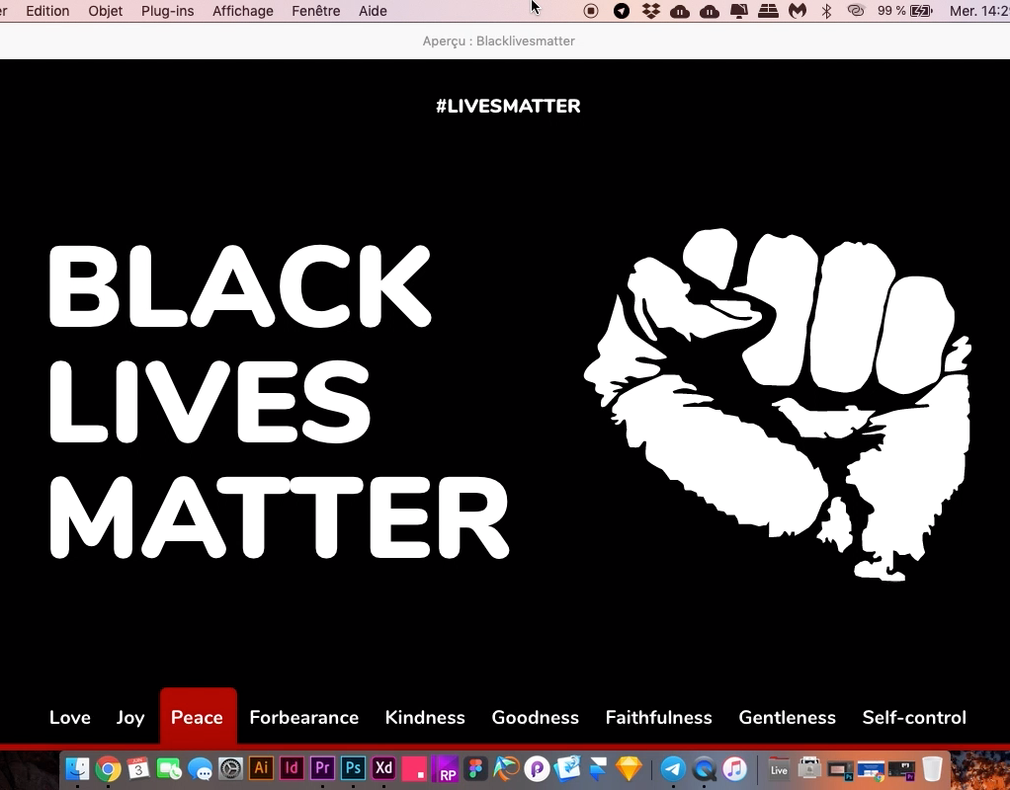1010x790 pixels.
Task: Open the Goodness tab
Action: pyautogui.click(x=536, y=717)
